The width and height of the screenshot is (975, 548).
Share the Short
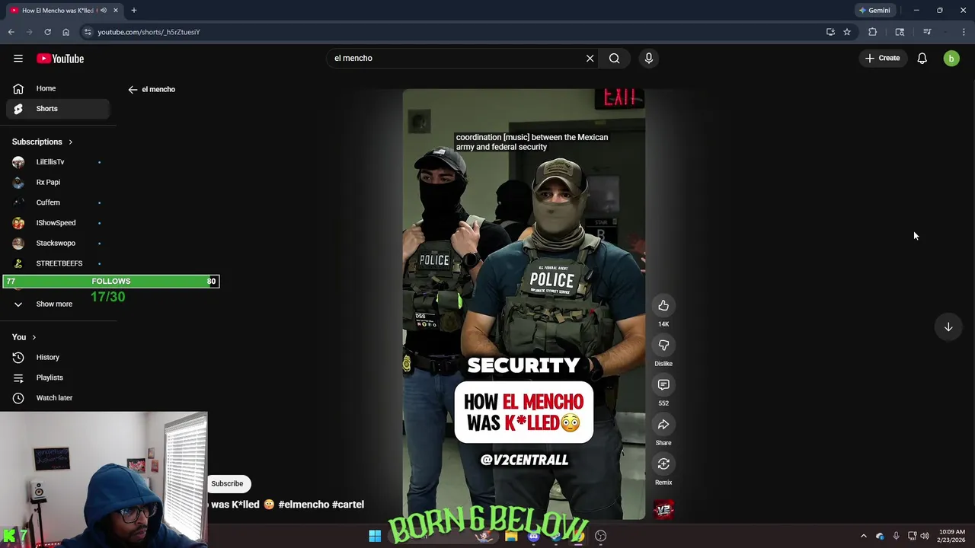[x=663, y=424]
